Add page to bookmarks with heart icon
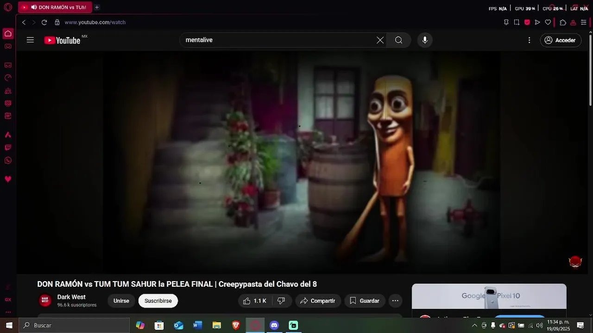Image resolution: width=593 pixels, height=333 pixels. coord(548,22)
